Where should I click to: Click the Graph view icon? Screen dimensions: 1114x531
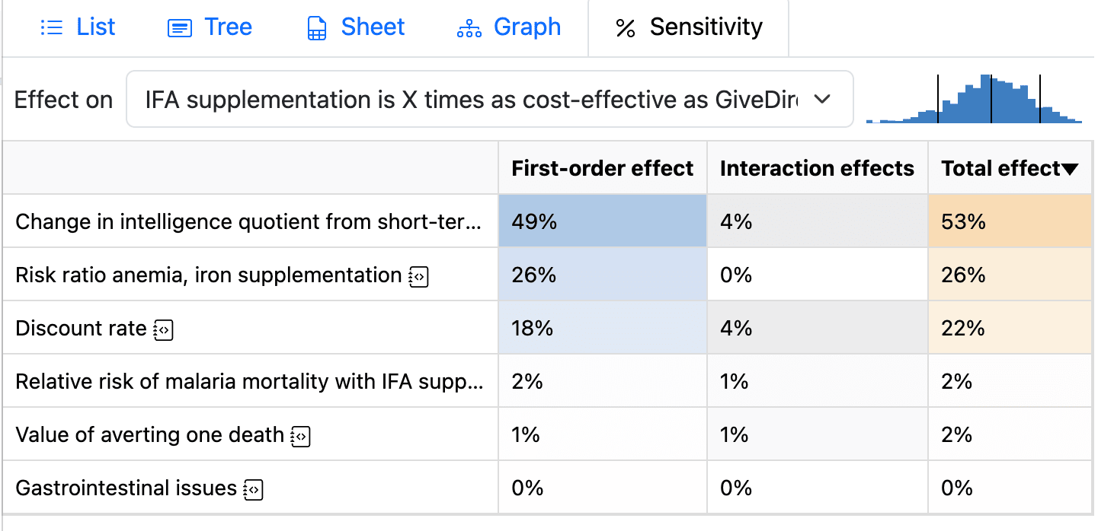click(x=469, y=28)
